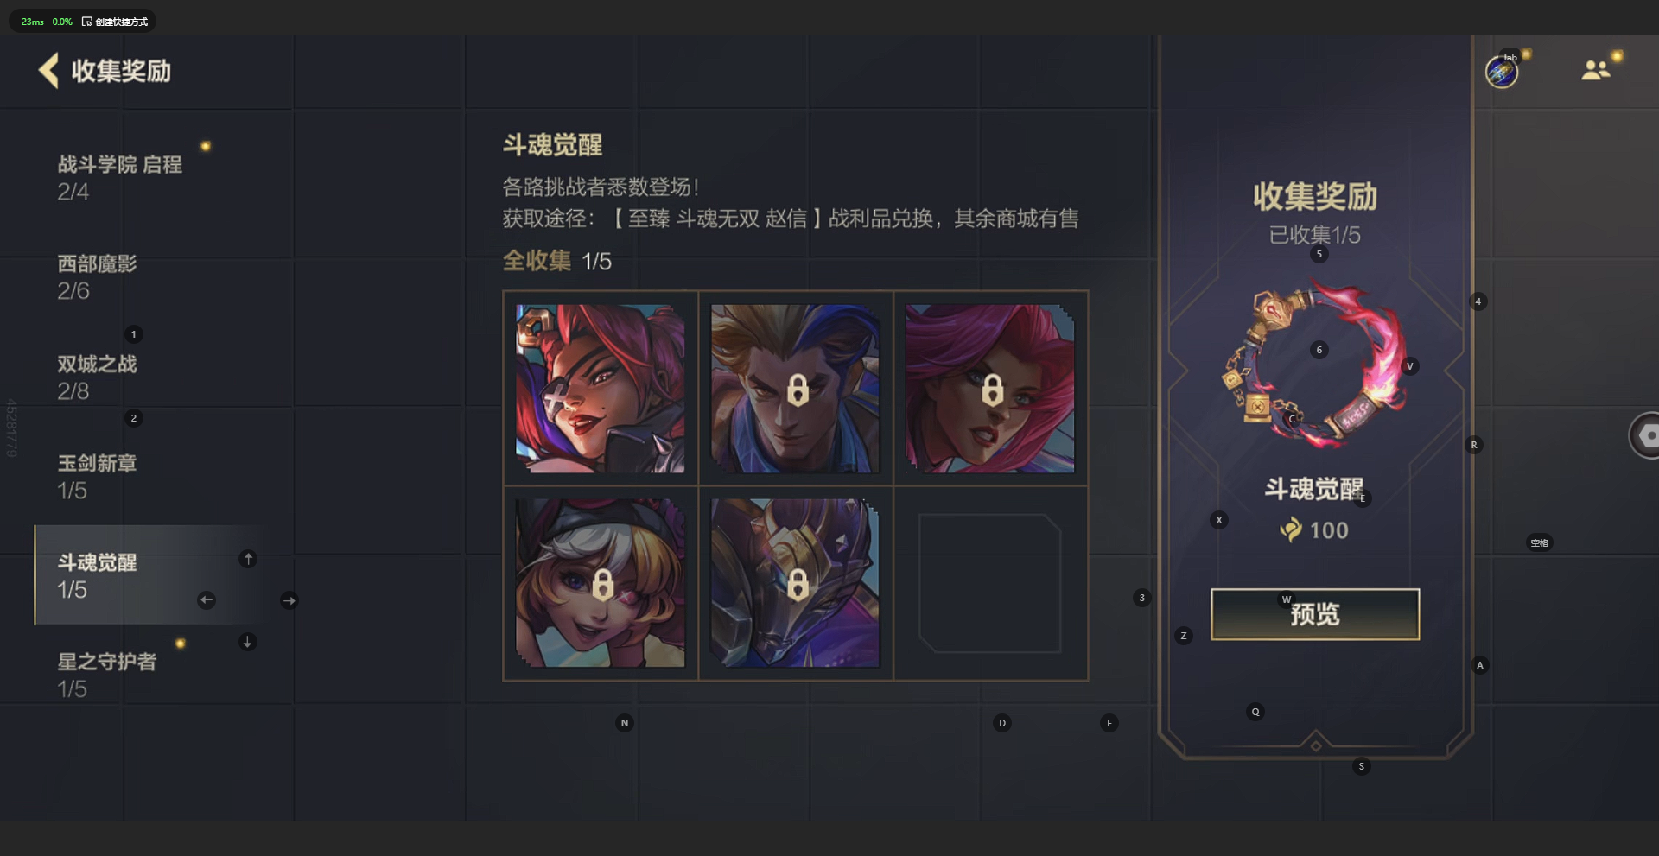Click the 创建快捷方式 shortcut button

(x=115, y=22)
